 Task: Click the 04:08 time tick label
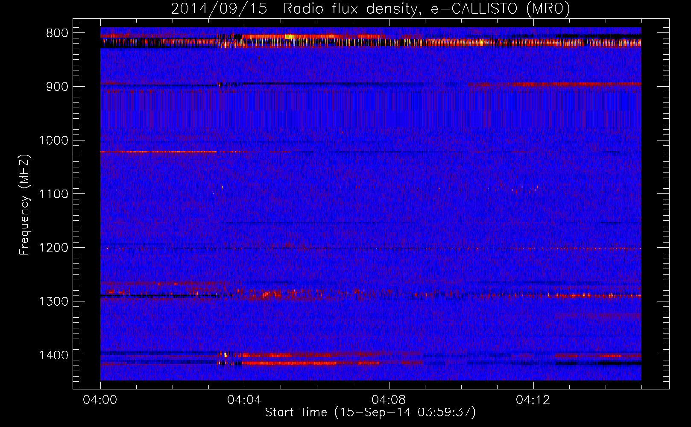pos(389,400)
